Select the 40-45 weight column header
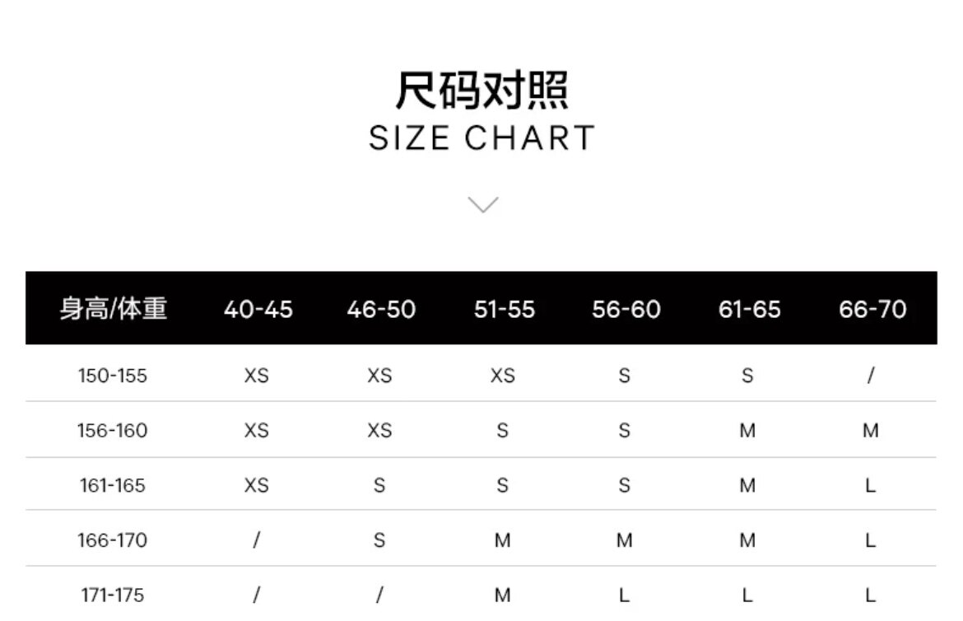Screen dimensions: 963x621 click(x=258, y=310)
